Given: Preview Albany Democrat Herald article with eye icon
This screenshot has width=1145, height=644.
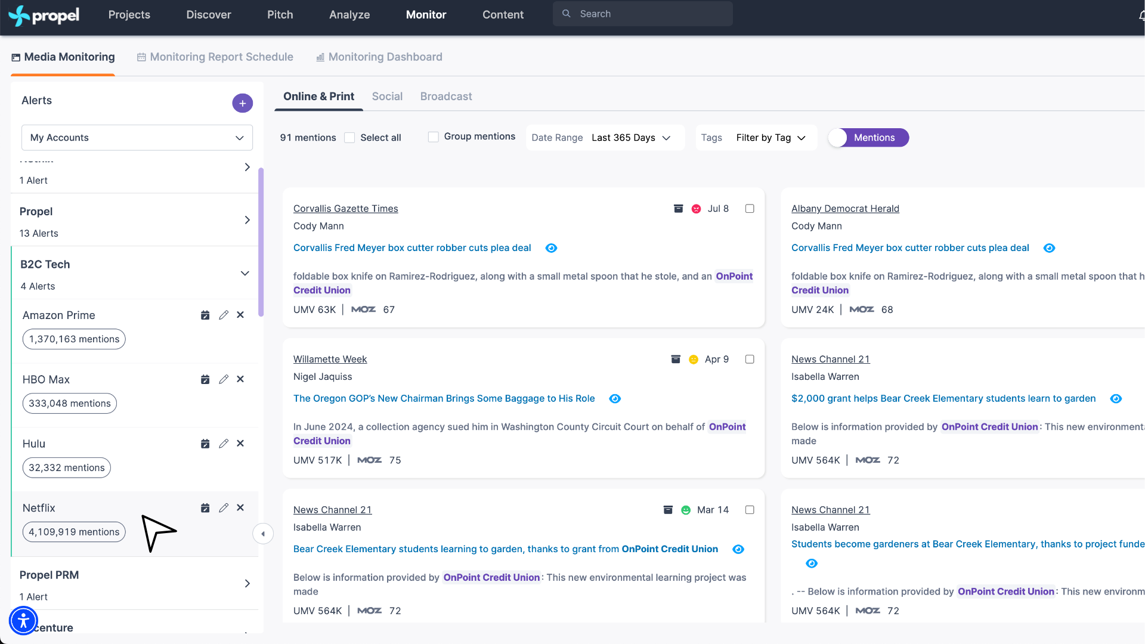Looking at the screenshot, I should tap(1050, 248).
